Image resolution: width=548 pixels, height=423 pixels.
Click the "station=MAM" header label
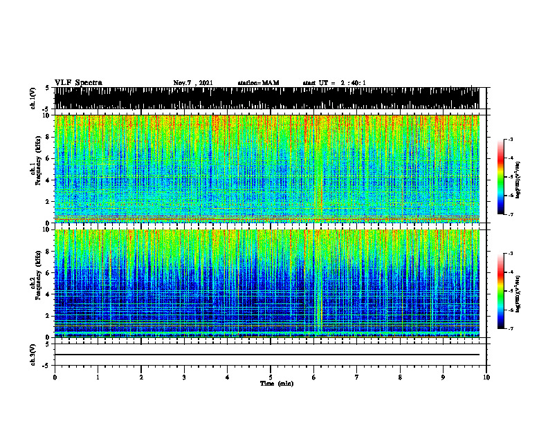pos(258,83)
